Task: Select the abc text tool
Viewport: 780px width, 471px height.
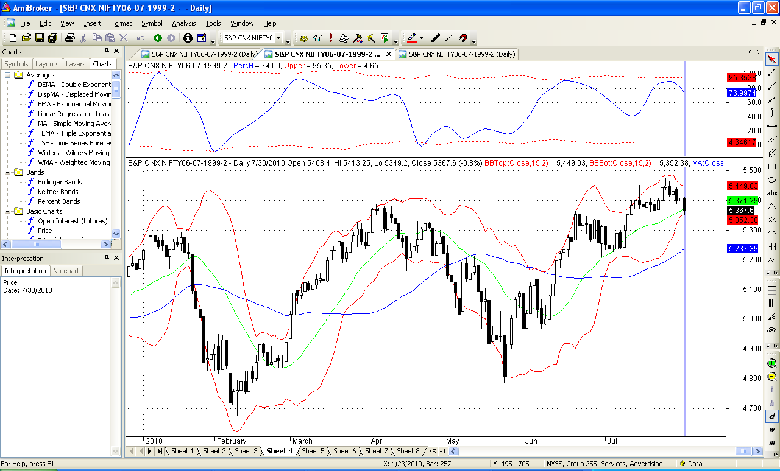Action: [x=772, y=193]
